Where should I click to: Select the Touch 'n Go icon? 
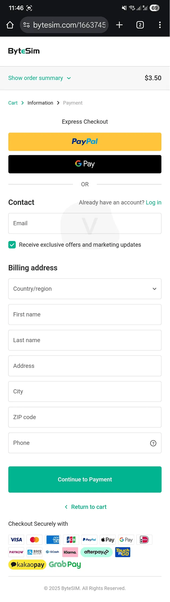click(x=123, y=552)
